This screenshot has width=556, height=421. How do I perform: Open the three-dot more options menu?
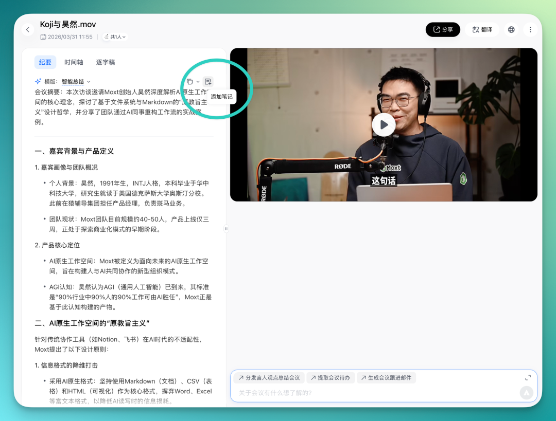point(530,30)
